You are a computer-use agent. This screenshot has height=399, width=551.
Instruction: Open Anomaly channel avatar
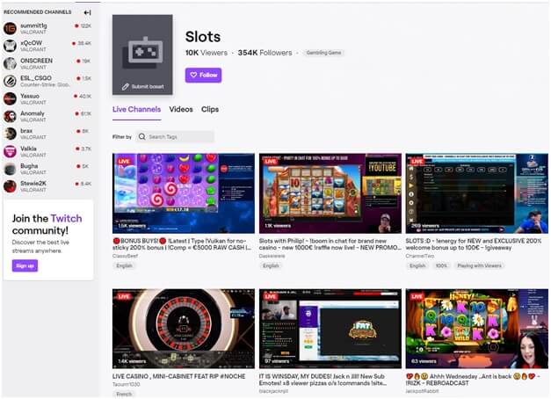10,116
